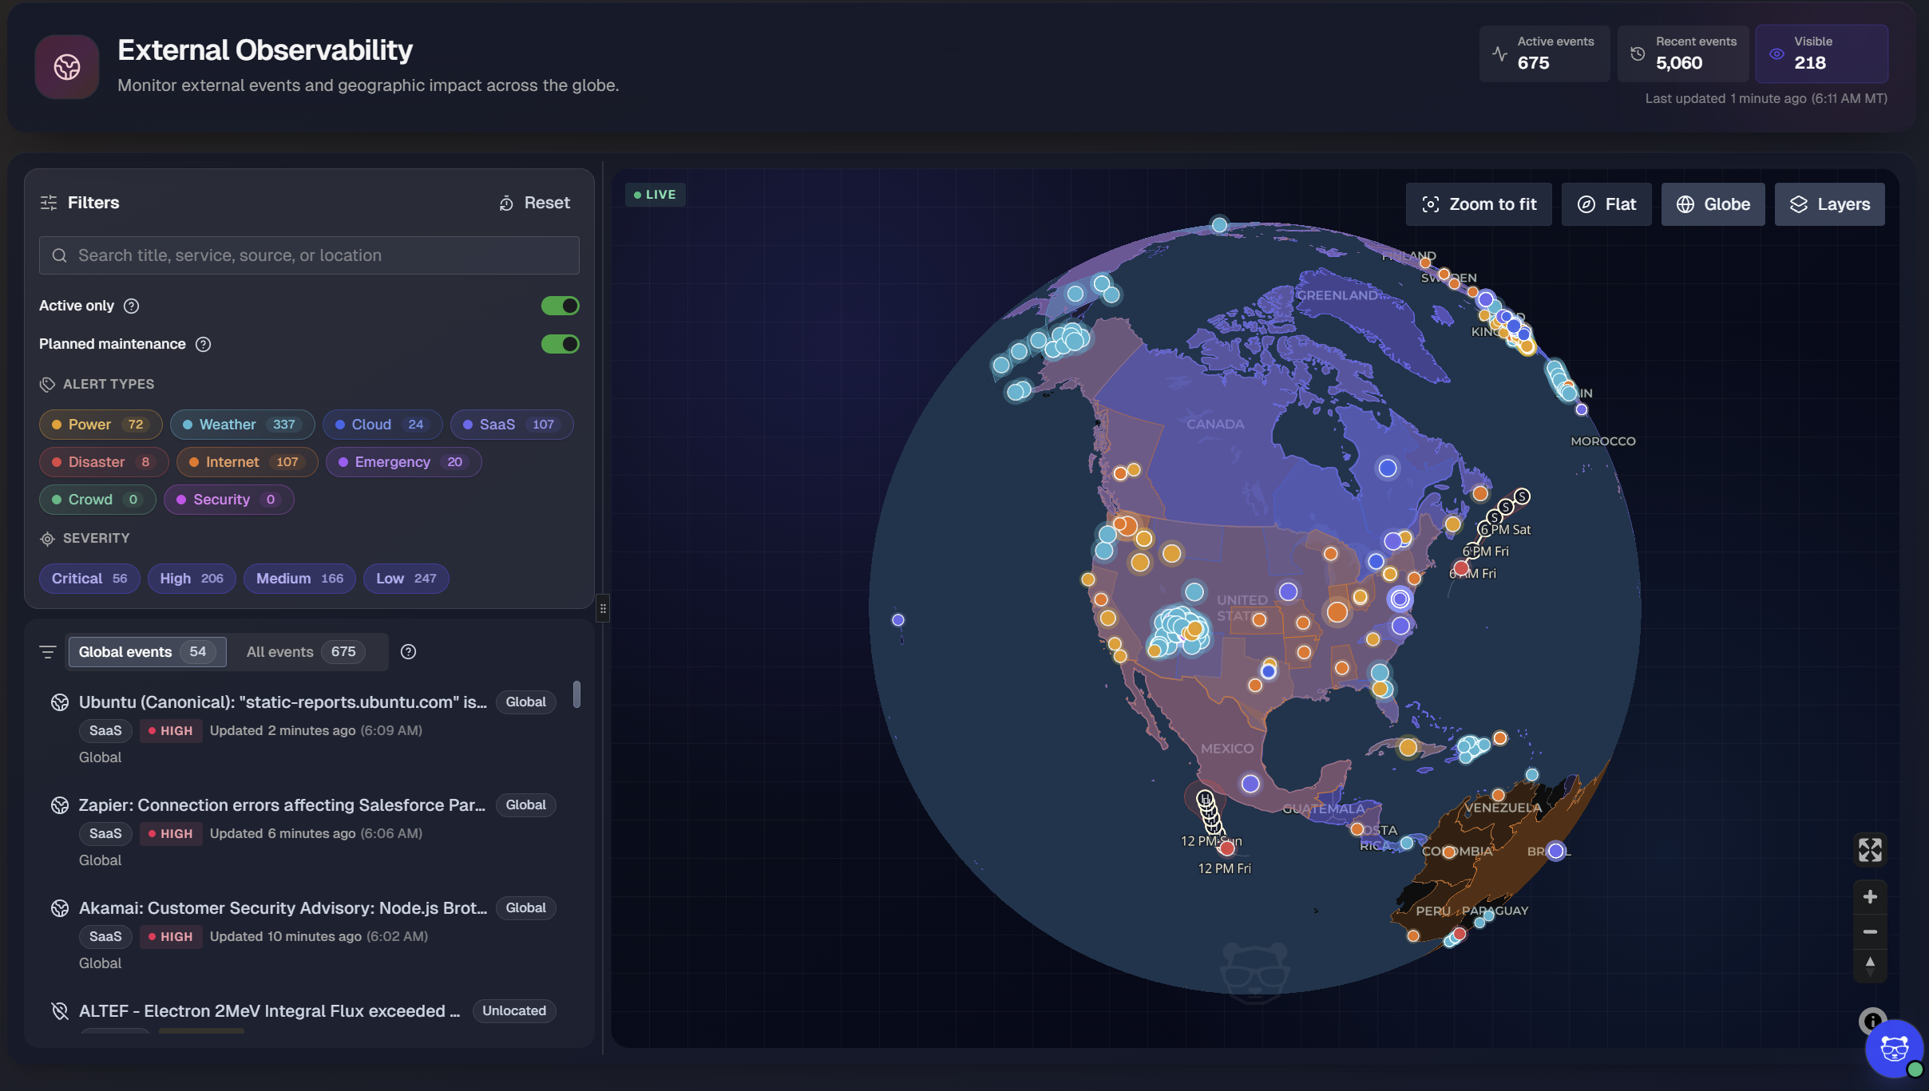Screen dimensions: 1929x1091
Task: Switch map to Flat view
Action: point(1606,204)
